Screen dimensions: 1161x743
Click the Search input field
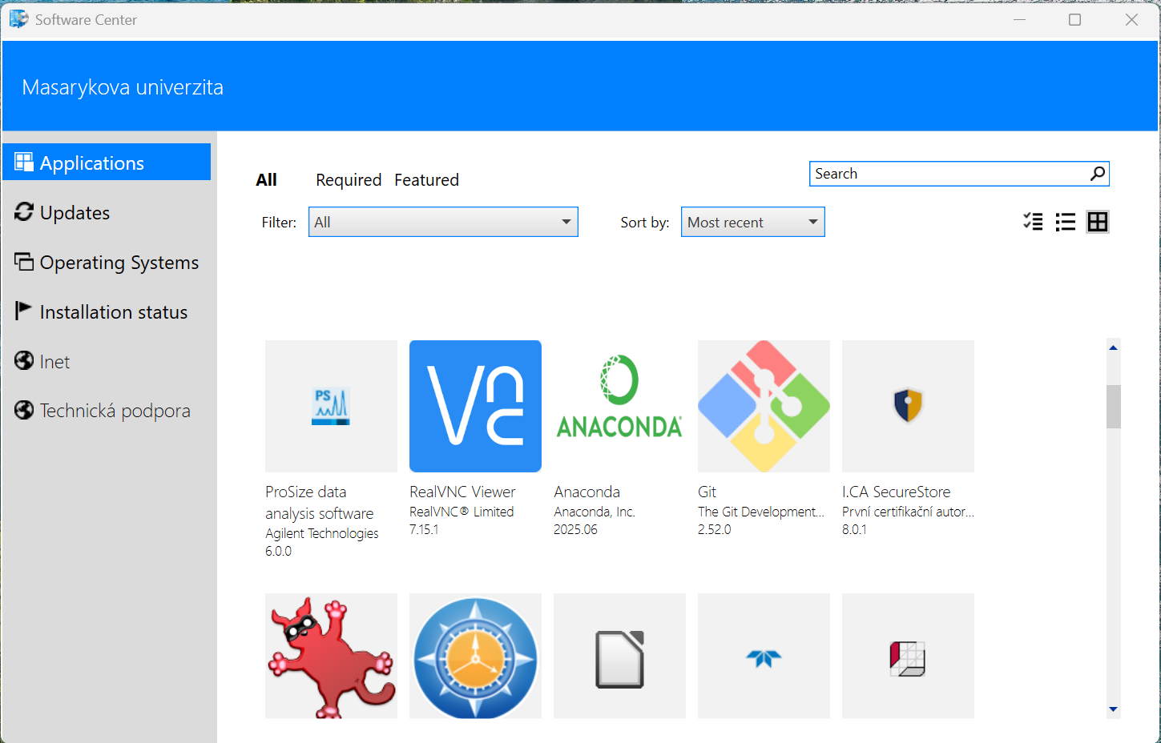959,174
